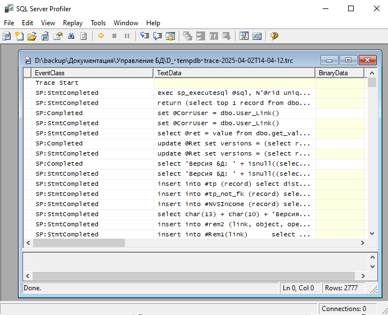Click trace grid vertical scroll up arrow
Screen dimensions: 388x315
click(x=372, y=73)
